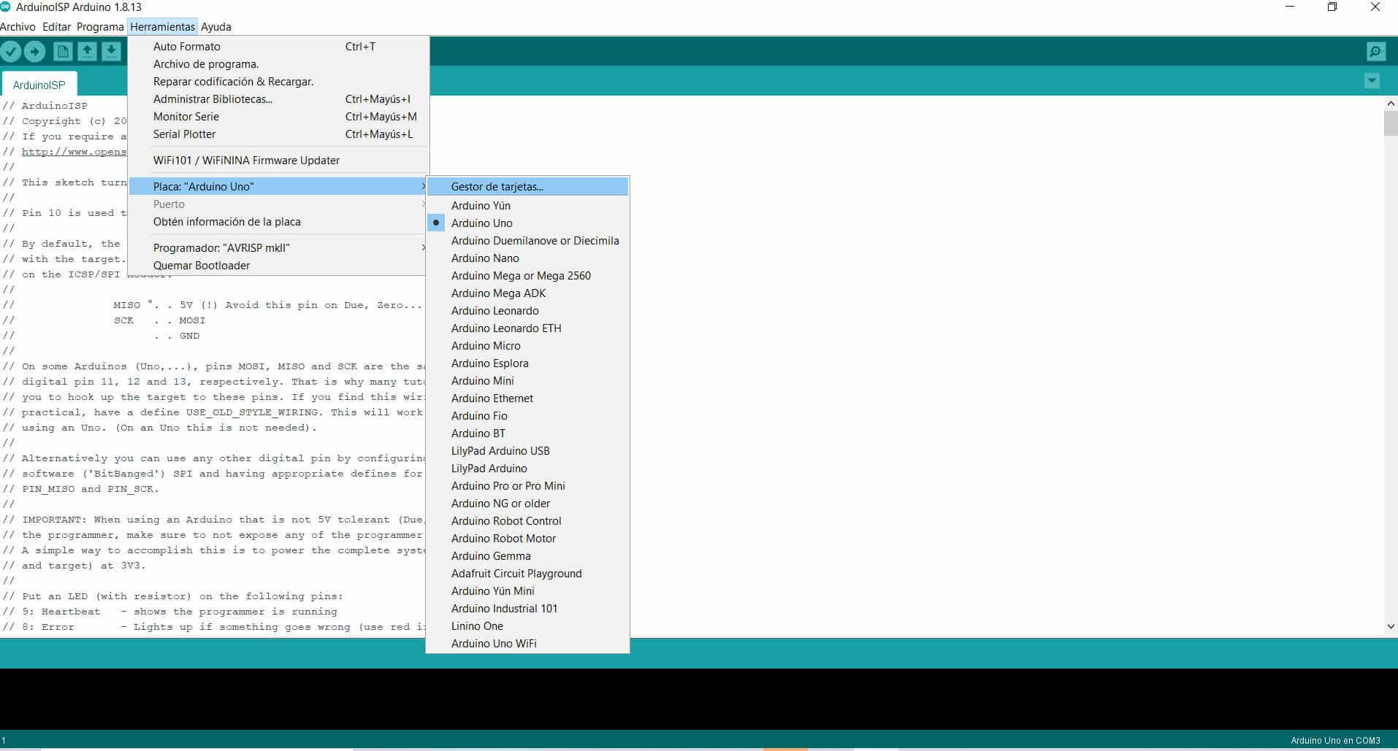Select the Arduino Leonardo board
The width and height of the screenshot is (1398, 751).
pos(527,311)
